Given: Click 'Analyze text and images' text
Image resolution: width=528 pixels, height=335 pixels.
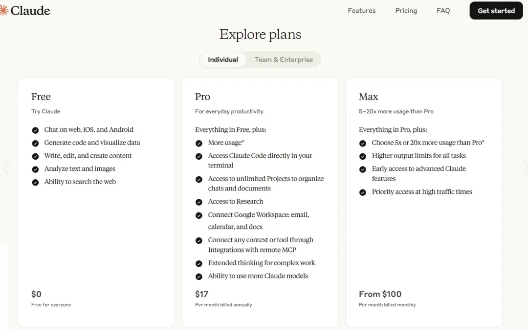Looking at the screenshot, I should click(80, 168).
